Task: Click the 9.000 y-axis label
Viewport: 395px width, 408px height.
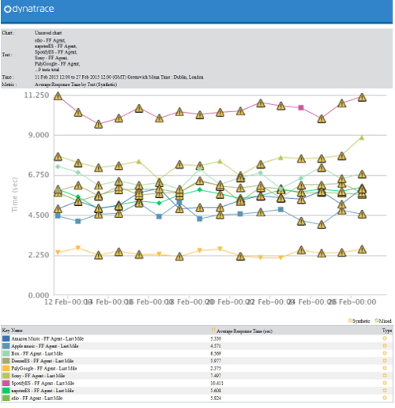Action: tap(39, 135)
